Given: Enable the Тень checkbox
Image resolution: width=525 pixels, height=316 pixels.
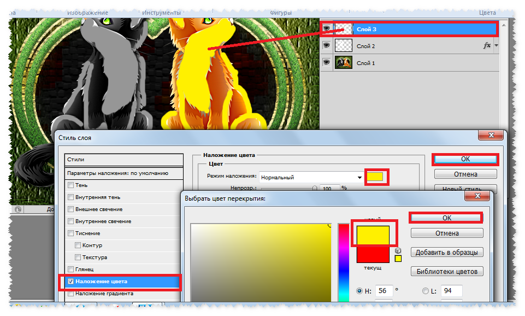Looking at the screenshot, I should tap(70, 185).
